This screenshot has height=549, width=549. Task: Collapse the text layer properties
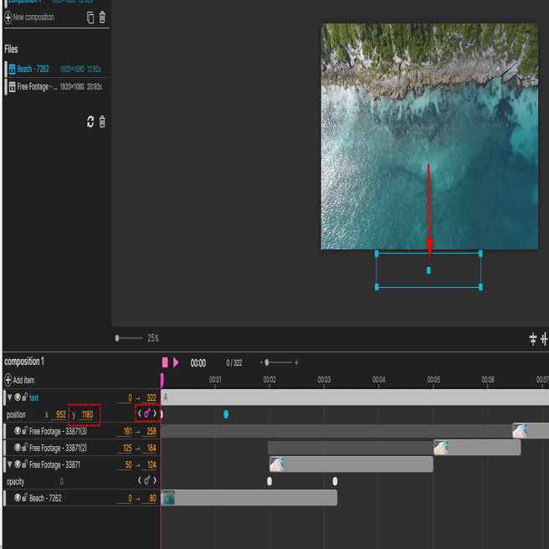click(x=9, y=398)
